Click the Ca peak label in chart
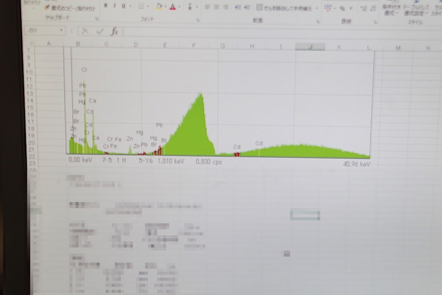Image resolution: width=442 pixels, height=295 pixels. click(x=92, y=101)
